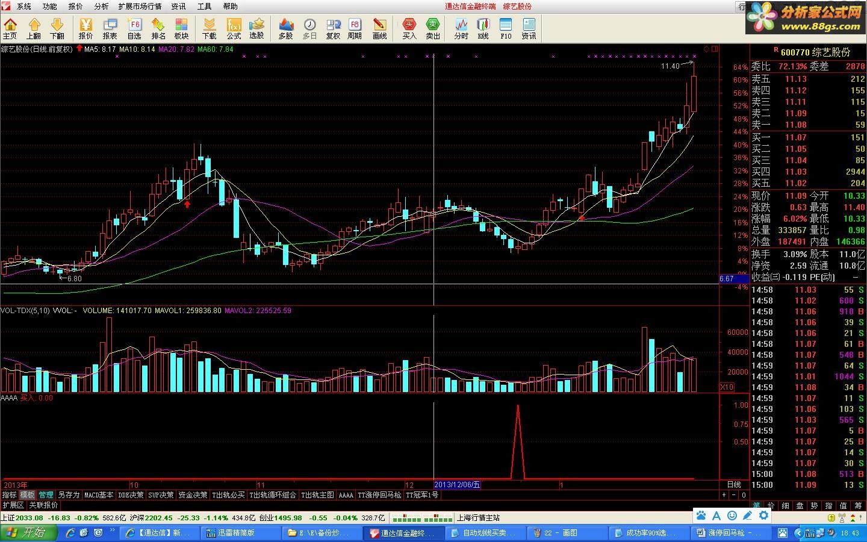Open 自选 F6 watchlist icon
This screenshot has width=867, height=542.
tap(134, 28)
